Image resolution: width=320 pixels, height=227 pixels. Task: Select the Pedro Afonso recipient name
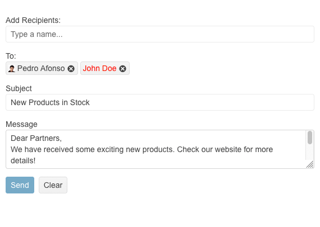[x=41, y=68]
